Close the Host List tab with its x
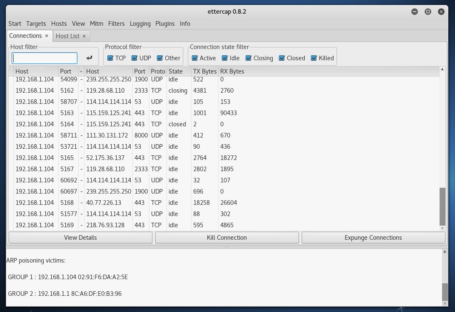 (84, 36)
